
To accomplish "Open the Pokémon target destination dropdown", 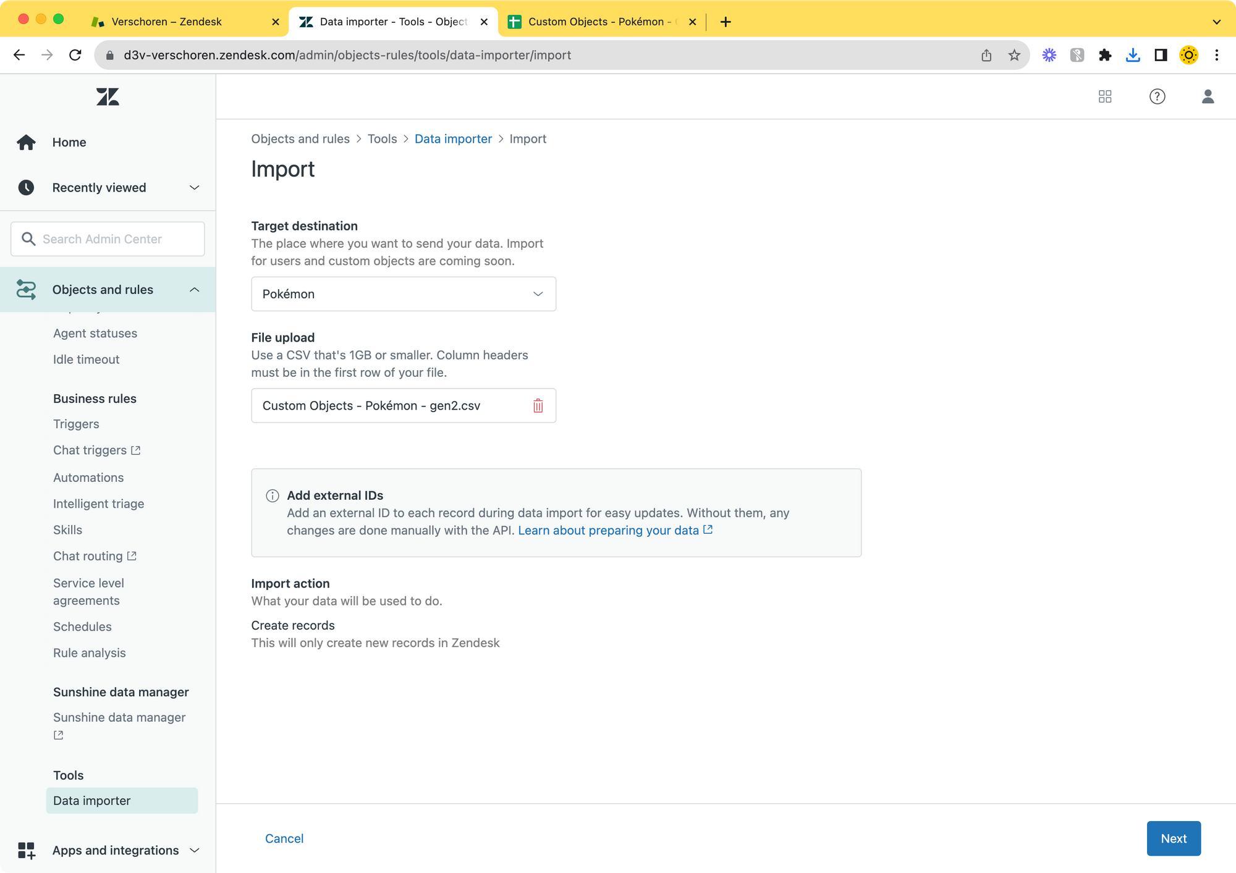I will 403,294.
